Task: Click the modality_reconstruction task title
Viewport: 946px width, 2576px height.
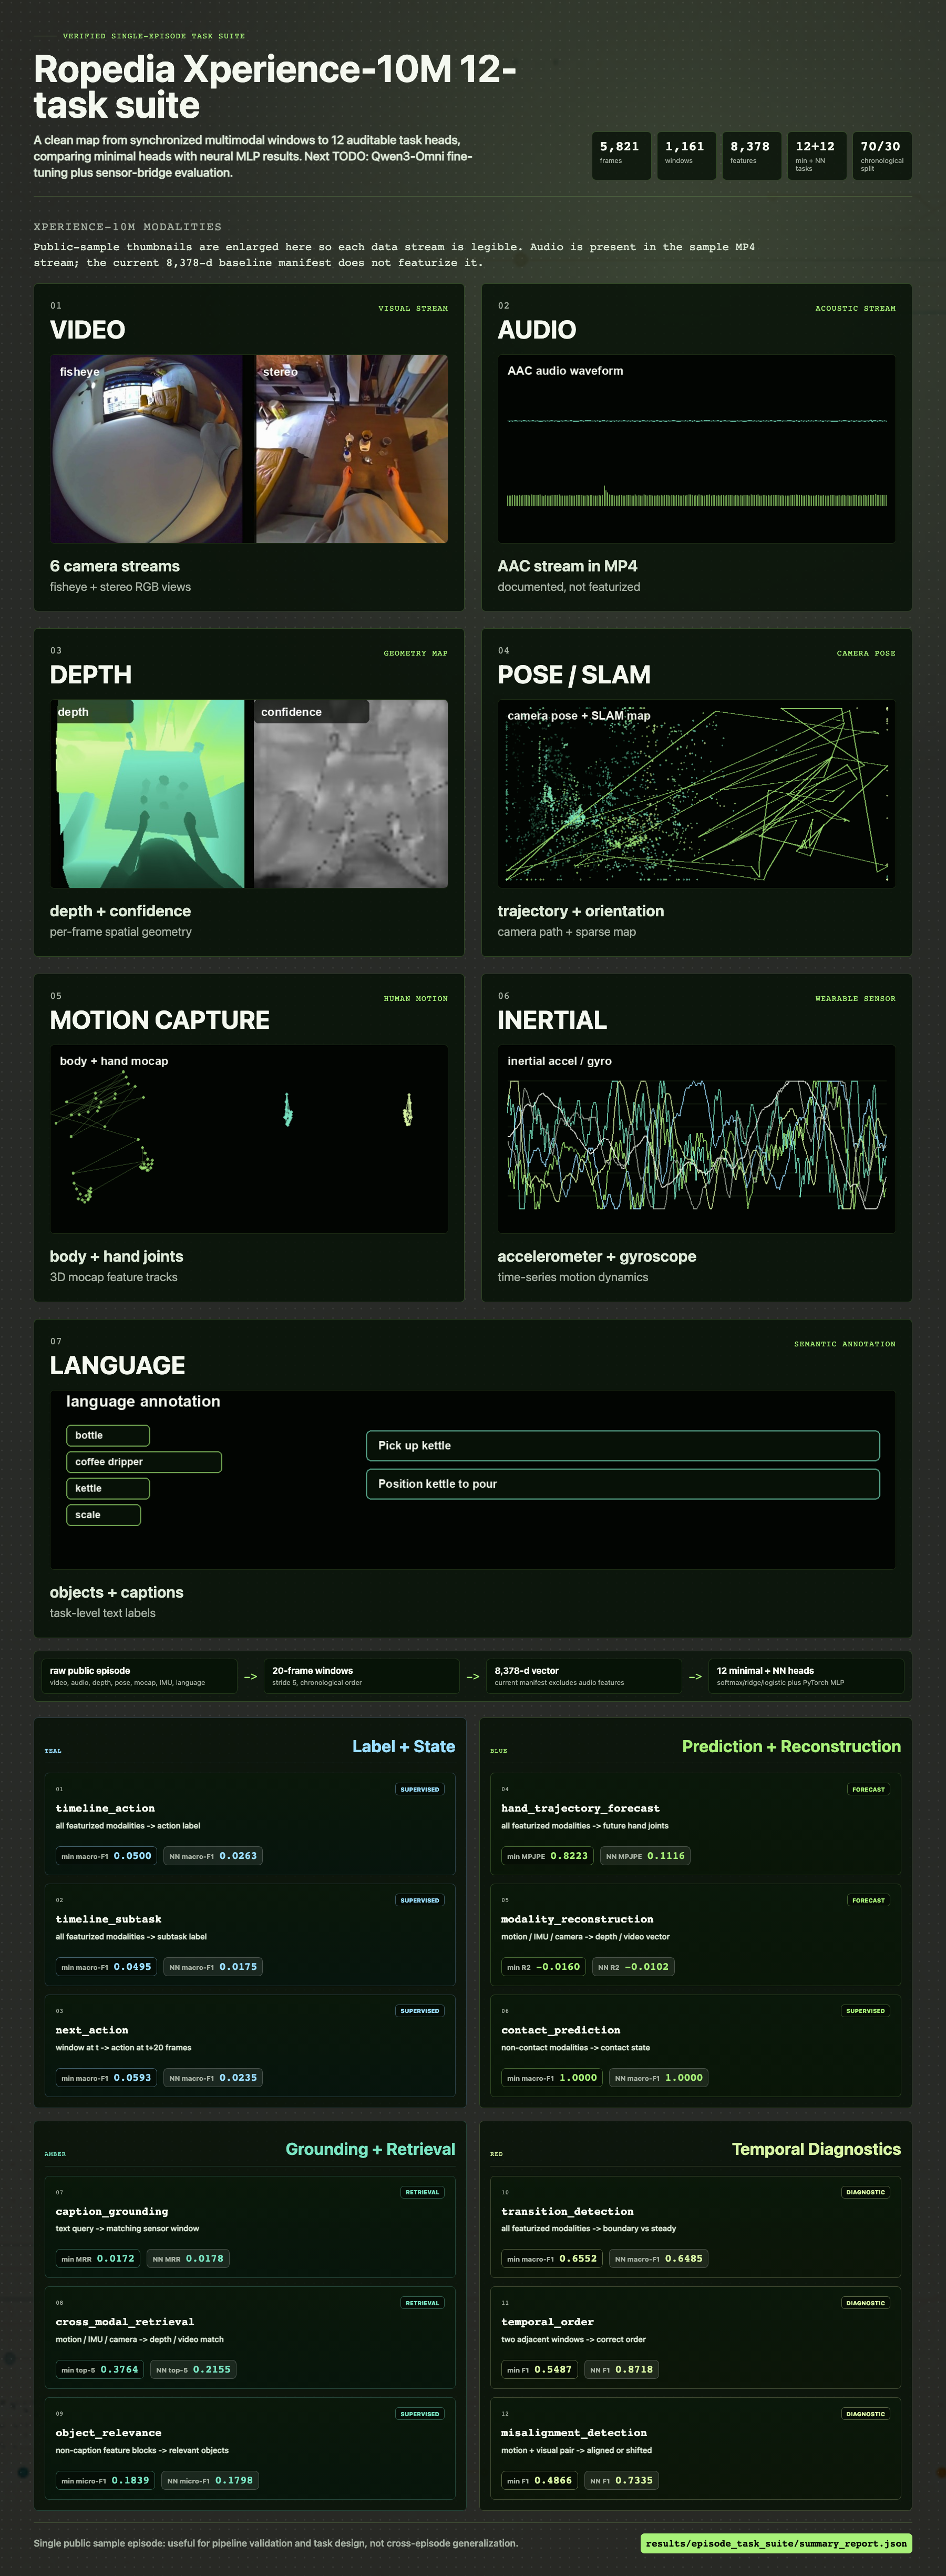Action: [x=577, y=1919]
